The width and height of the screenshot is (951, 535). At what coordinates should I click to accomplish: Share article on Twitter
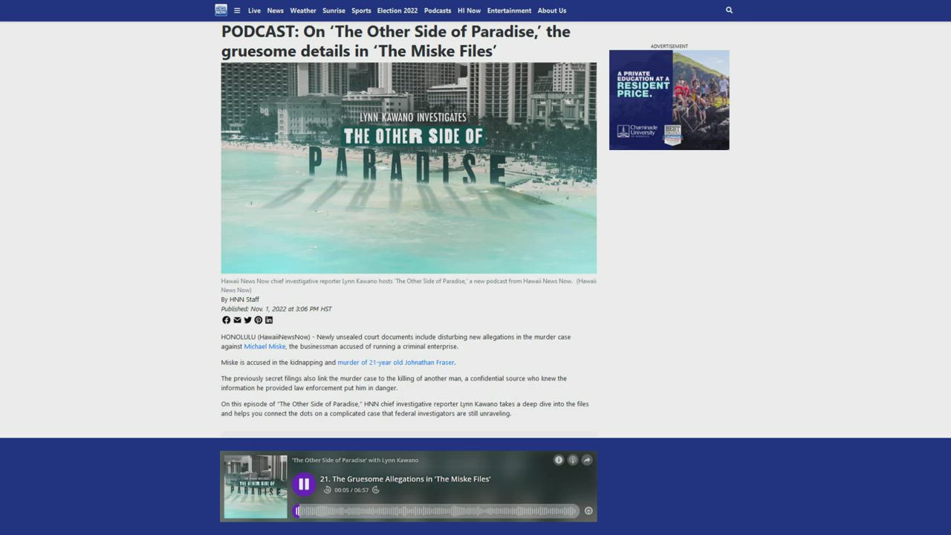(247, 320)
